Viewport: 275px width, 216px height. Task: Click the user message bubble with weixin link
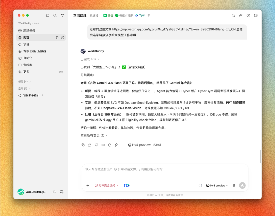(x=167, y=32)
